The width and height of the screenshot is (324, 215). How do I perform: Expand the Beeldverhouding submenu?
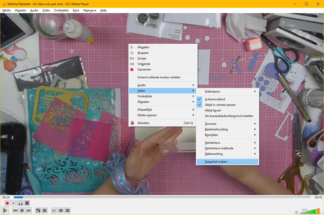pyautogui.click(x=227, y=129)
